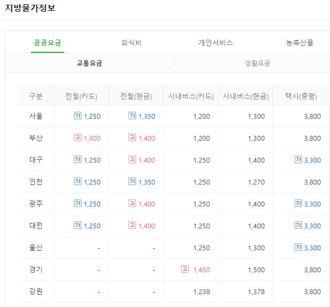Viewport: 330px width, 307px height.
Task: Click the 전철(카드) column header
Action: 81,96
